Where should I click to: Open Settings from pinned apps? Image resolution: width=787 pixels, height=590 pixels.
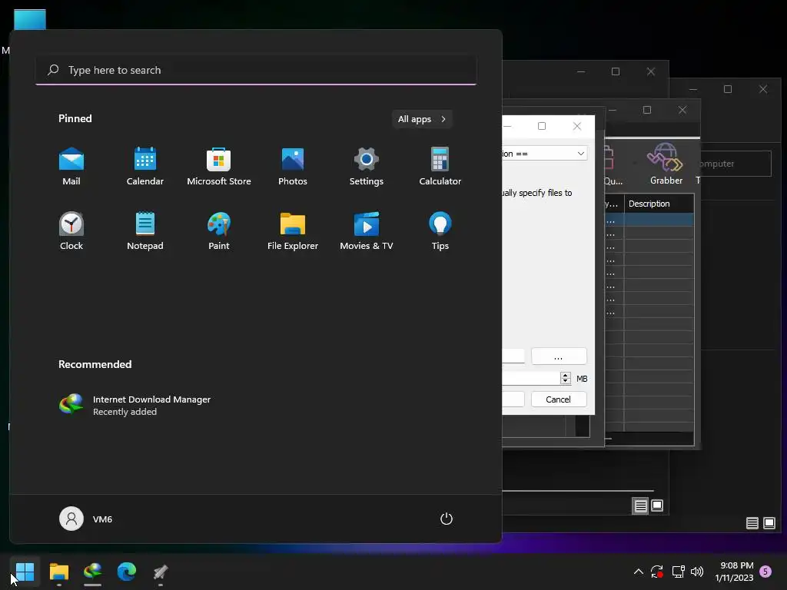[x=367, y=167]
